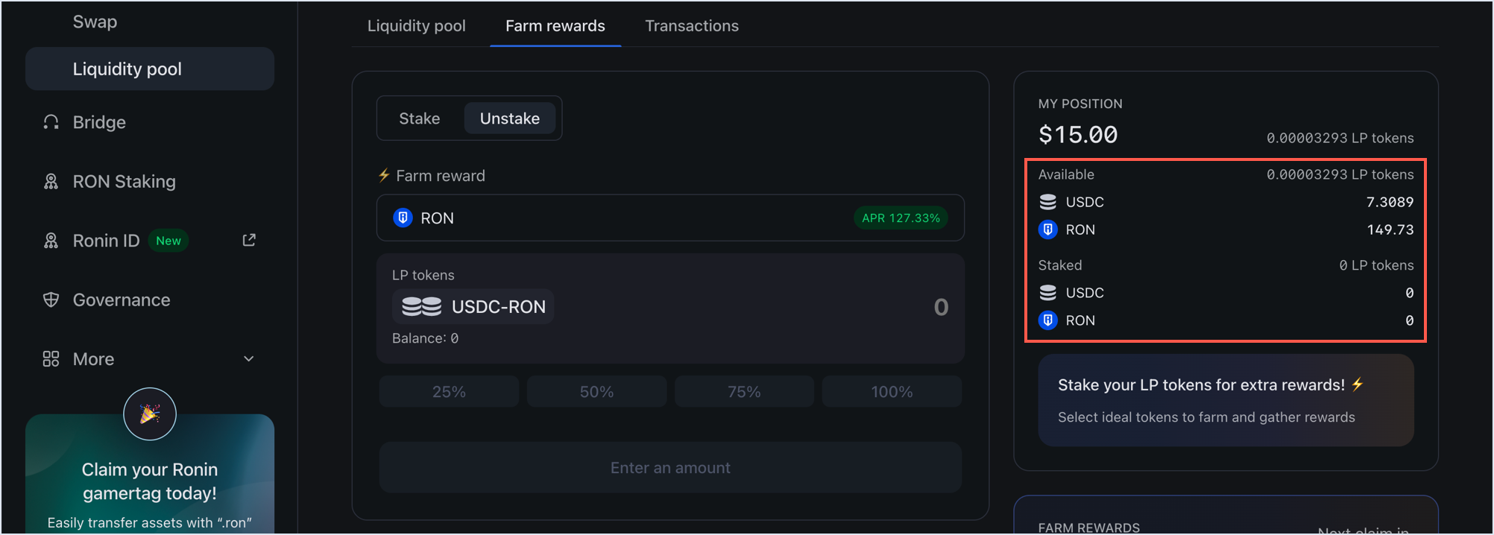
Task: Open the Liquidity pool tab
Action: [416, 25]
